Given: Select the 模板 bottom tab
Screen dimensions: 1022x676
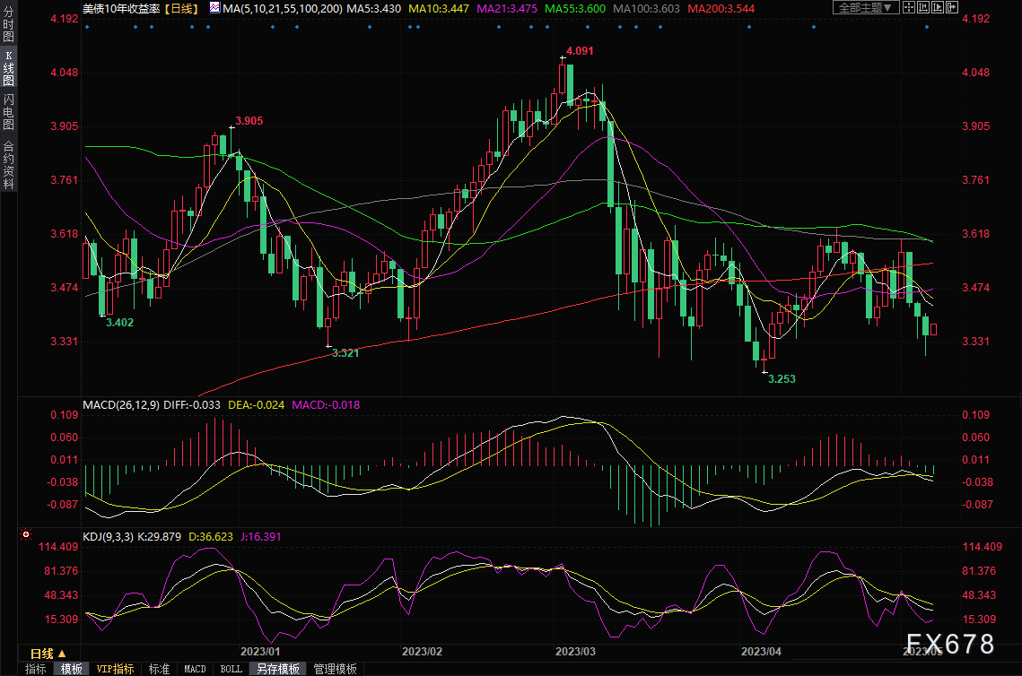Looking at the screenshot, I should (x=72, y=669).
